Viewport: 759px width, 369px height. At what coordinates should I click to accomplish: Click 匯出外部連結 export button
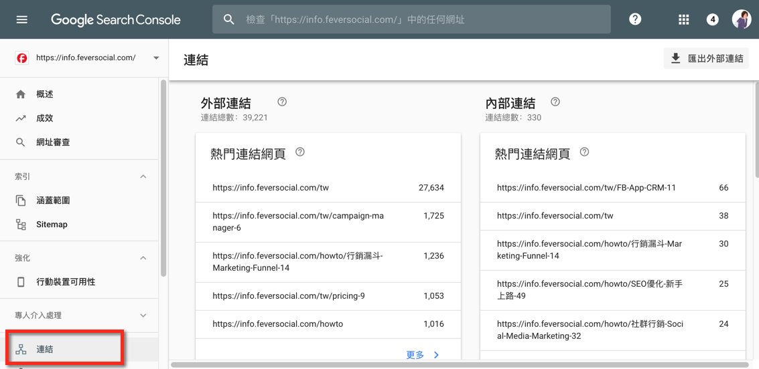pos(706,58)
